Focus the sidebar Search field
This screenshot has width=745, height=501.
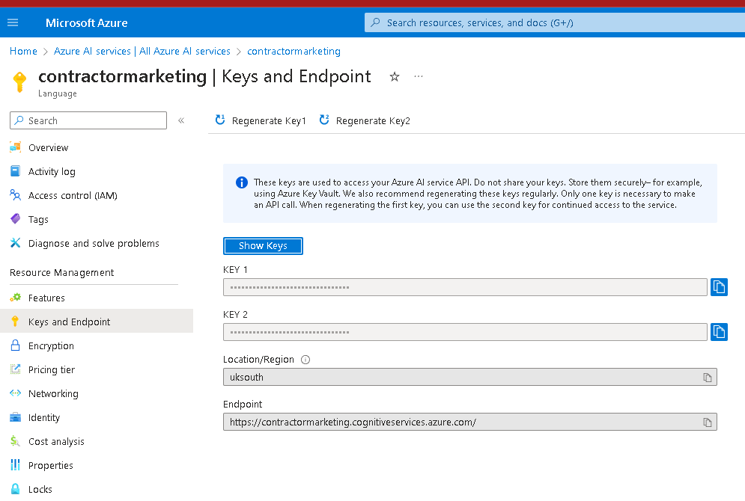[88, 120]
